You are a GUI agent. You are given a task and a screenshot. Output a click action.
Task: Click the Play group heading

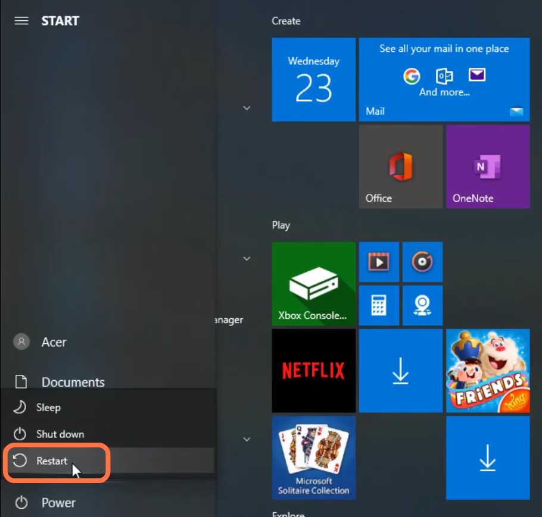coord(281,225)
